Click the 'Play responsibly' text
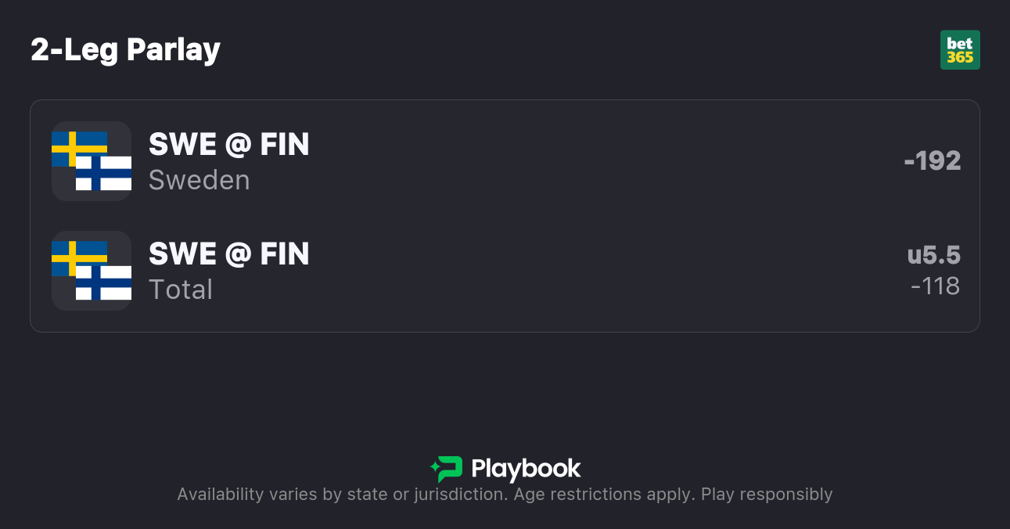This screenshot has width=1010, height=529. pos(767,495)
